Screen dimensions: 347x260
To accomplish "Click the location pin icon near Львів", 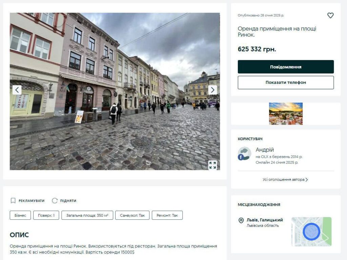I will (241, 220).
